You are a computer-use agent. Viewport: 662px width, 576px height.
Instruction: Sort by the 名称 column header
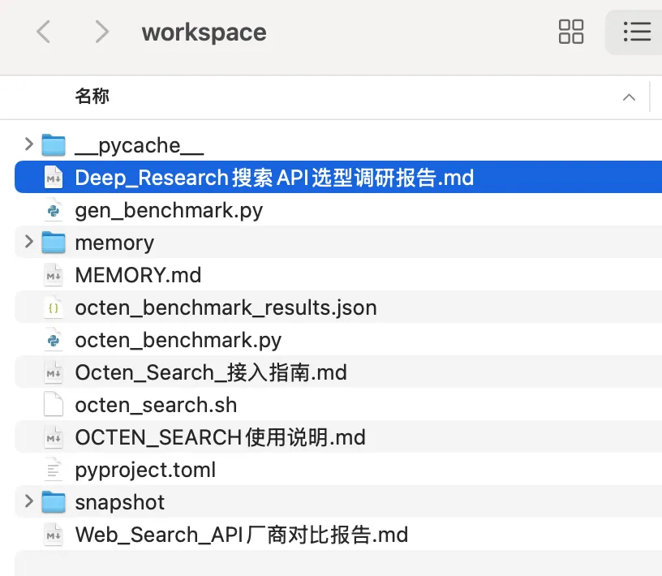coord(92,97)
